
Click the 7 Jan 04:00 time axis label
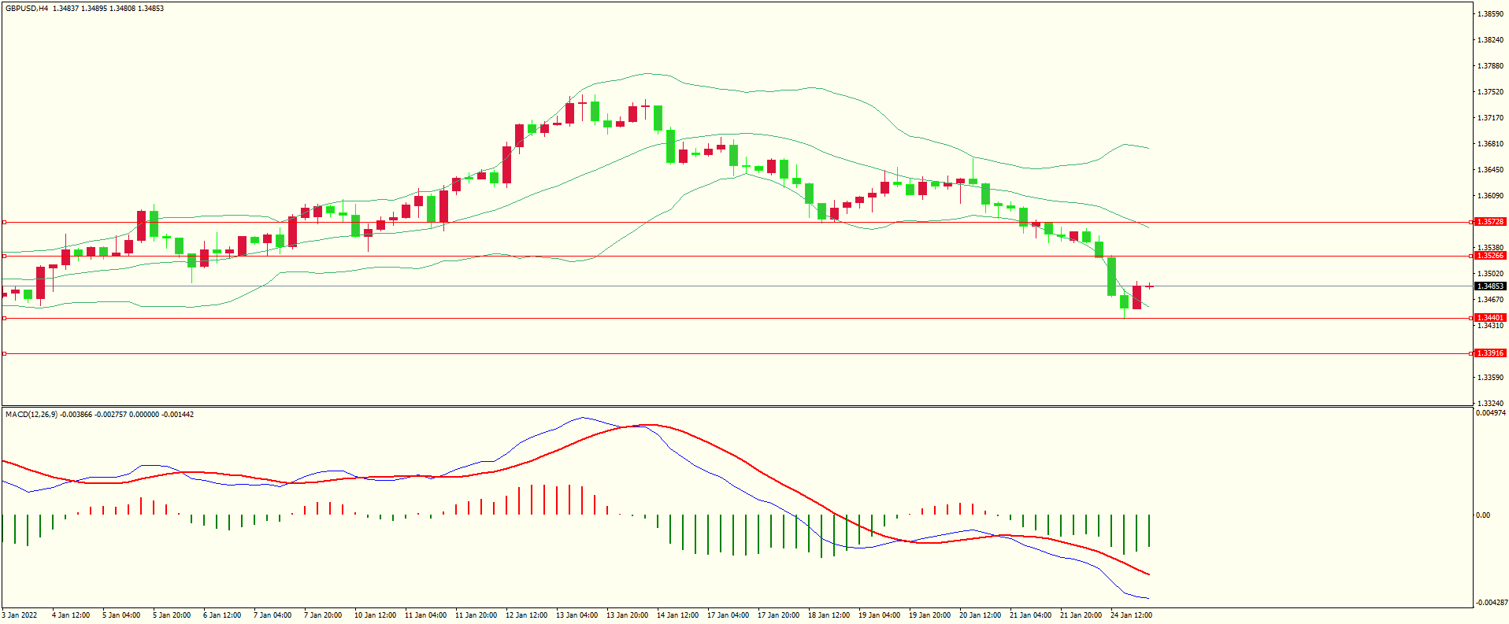(273, 615)
